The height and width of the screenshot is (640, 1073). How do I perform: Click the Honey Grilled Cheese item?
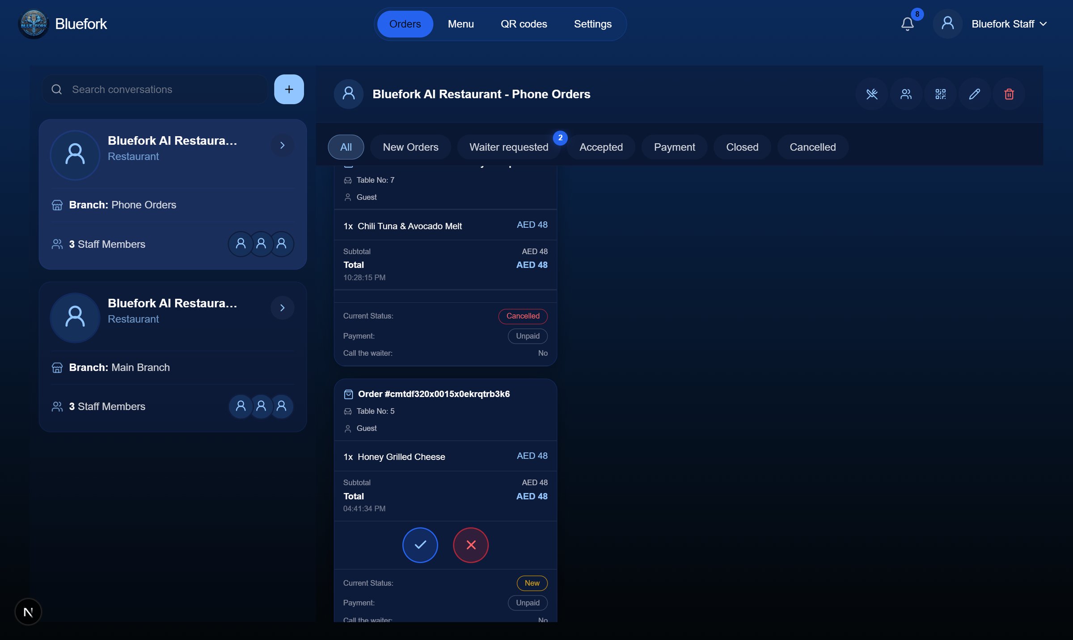pos(401,457)
